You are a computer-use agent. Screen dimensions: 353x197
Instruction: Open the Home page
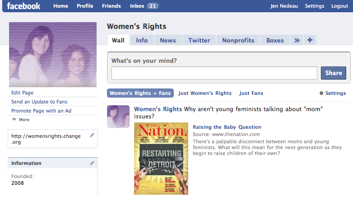pos(60,6)
